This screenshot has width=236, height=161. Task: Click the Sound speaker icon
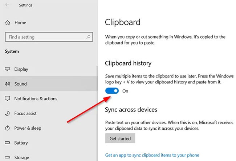(x=7, y=84)
